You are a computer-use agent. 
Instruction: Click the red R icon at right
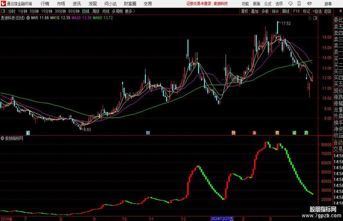pos(340,11)
